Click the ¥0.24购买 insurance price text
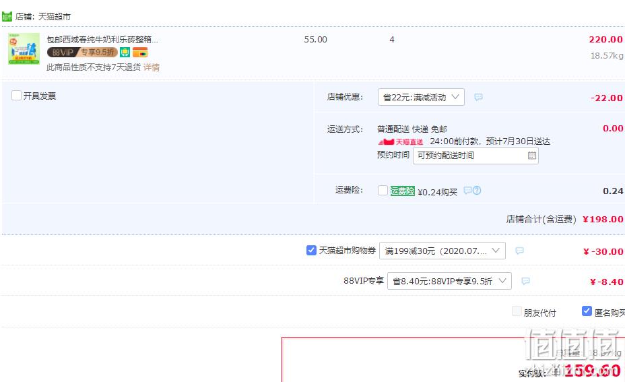Image resolution: width=625 pixels, height=382 pixels. pos(437,192)
